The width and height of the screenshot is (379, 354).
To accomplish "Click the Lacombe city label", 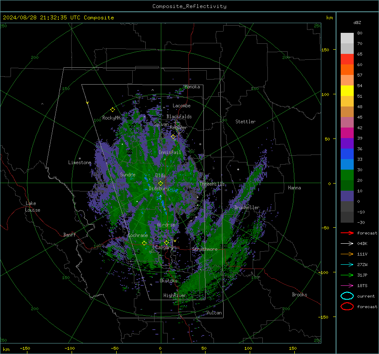I will pos(181,106).
